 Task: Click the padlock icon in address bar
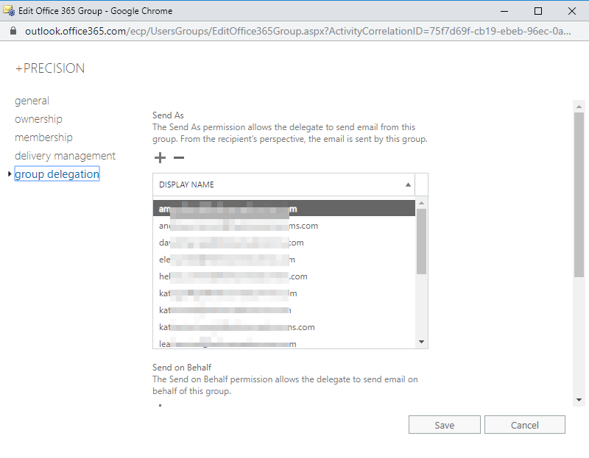13,31
